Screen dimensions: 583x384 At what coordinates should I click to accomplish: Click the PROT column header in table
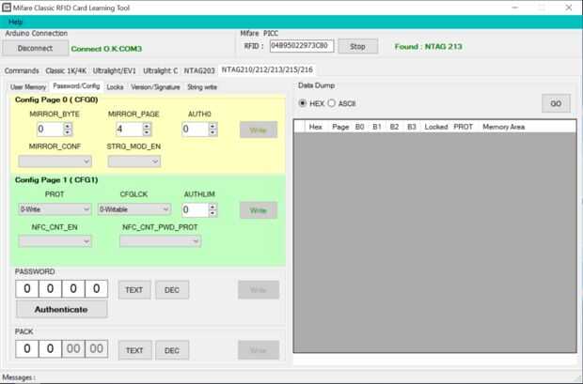[x=463, y=127]
